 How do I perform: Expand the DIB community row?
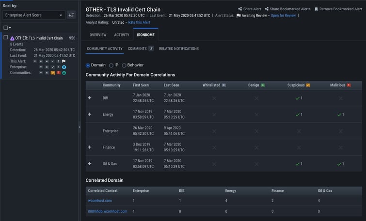90,98
